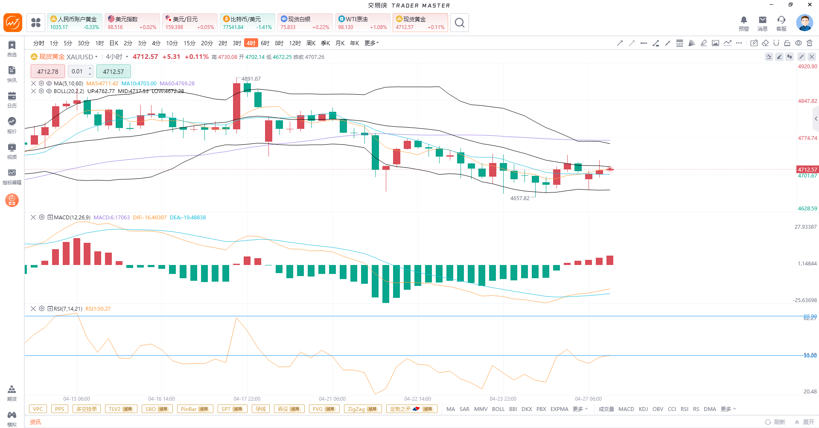Open the 4小时 period dropdown

click(x=127, y=57)
